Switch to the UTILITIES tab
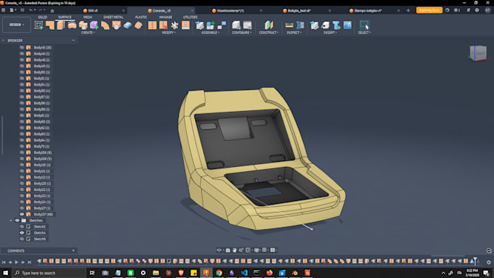The height and width of the screenshot is (278, 494). 190,17
